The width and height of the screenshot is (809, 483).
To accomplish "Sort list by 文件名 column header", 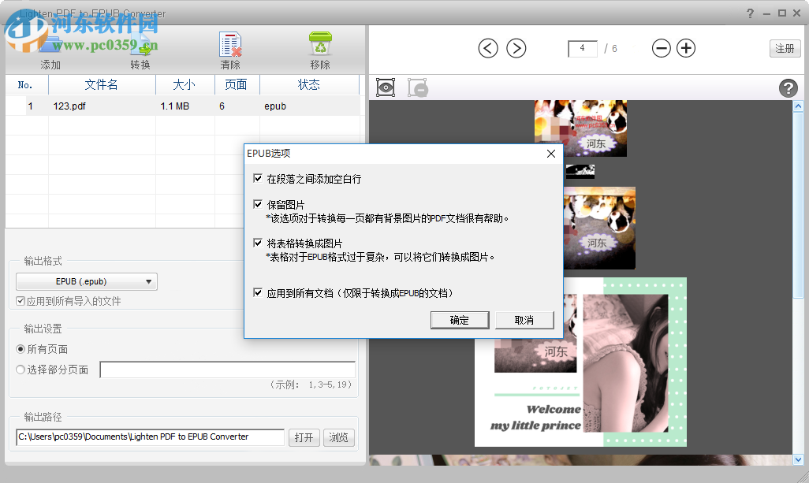I will pos(102,85).
